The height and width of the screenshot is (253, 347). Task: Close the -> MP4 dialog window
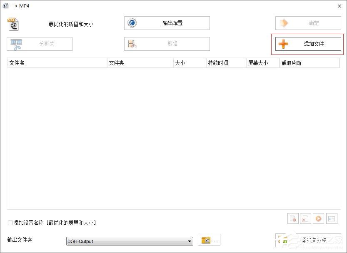[340, 6]
